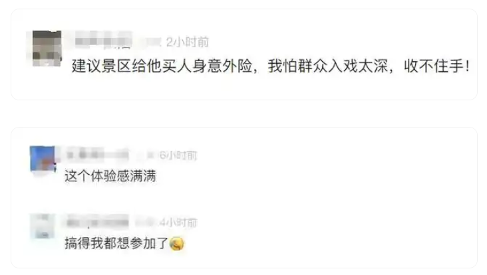The image size is (487, 275).
Task: Open blurred username above 这个体验感满满
Action: click(97, 154)
